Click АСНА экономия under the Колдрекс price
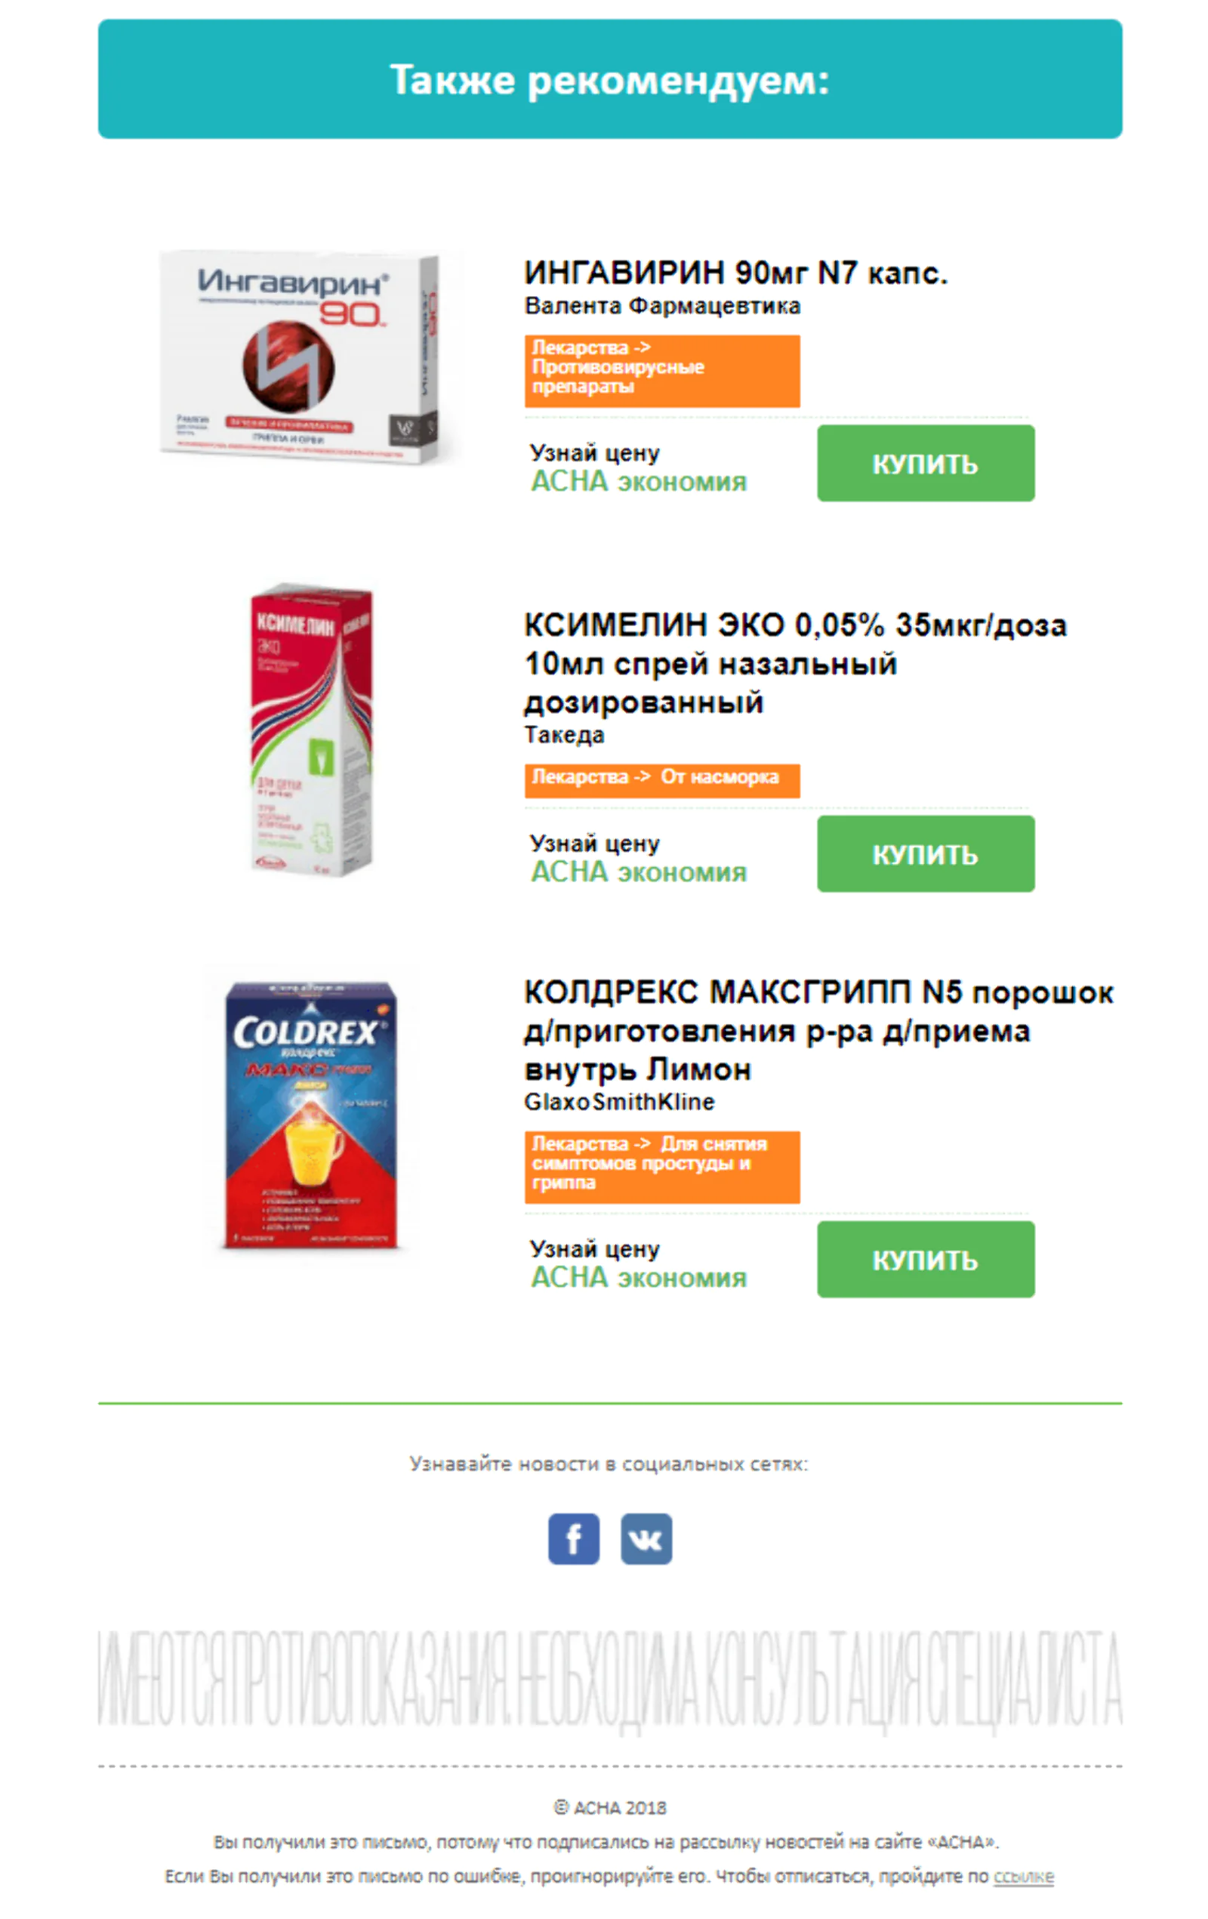The image size is (1208, 1919). (638, 1278)
